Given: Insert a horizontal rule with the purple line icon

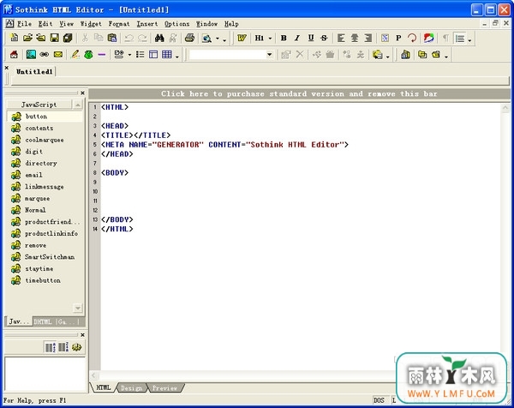Looking at the screenshot, I should pyautogui.click(x=102, y=55).
